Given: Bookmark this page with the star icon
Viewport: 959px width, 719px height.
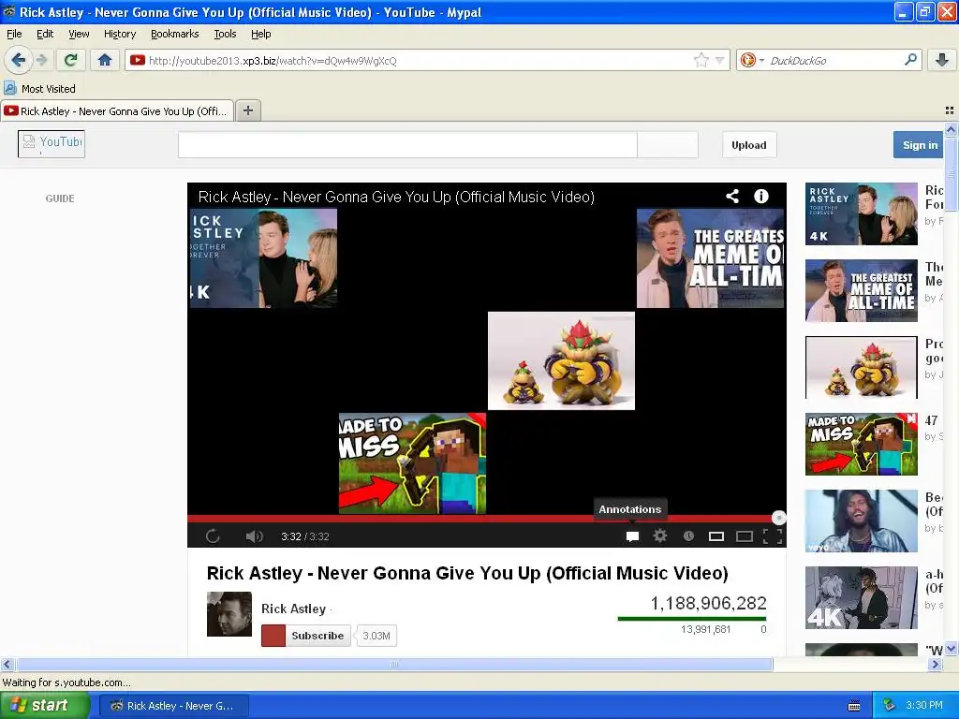Looking at the screenshot, I should [701, 60].
